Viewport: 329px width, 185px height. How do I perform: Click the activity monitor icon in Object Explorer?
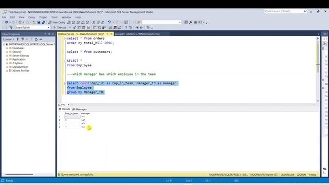click(x=41, y=39)
